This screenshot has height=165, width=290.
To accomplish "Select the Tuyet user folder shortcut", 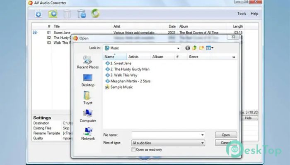I will point(88,98).
